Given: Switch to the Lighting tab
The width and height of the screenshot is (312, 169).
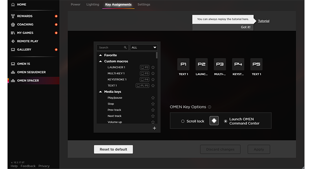Looking at the screenshot, I should 93,4.
